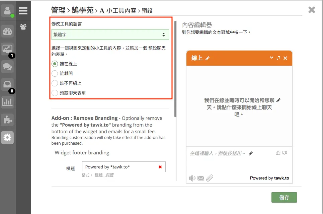
Task: Edit the input placeholder pencil icon
Action: pyautogui.click(x=250, y=153)
